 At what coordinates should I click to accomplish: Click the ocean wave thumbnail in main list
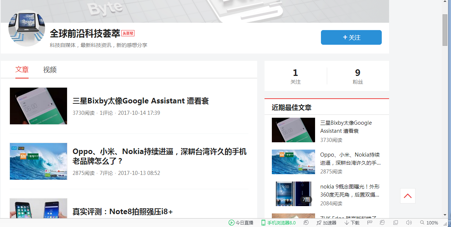[x=38, y=161]
